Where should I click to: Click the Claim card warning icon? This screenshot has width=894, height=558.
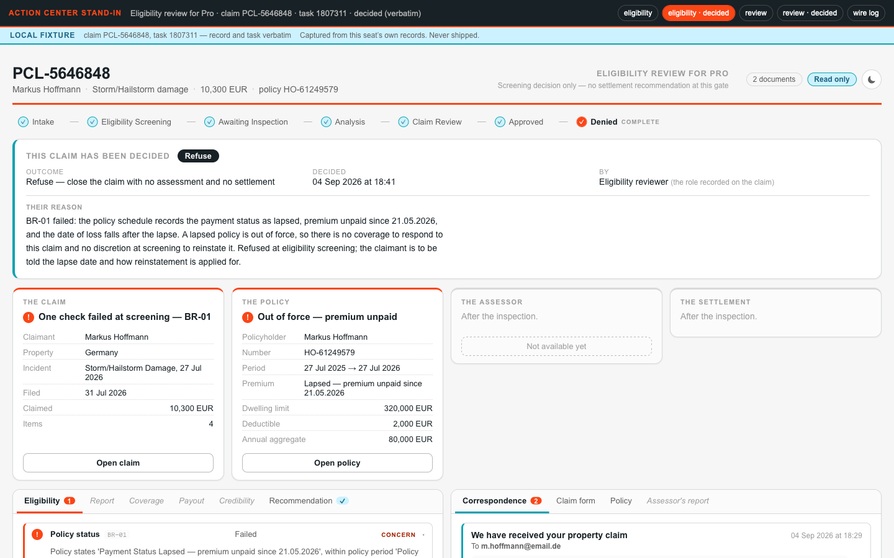(29, 317)
